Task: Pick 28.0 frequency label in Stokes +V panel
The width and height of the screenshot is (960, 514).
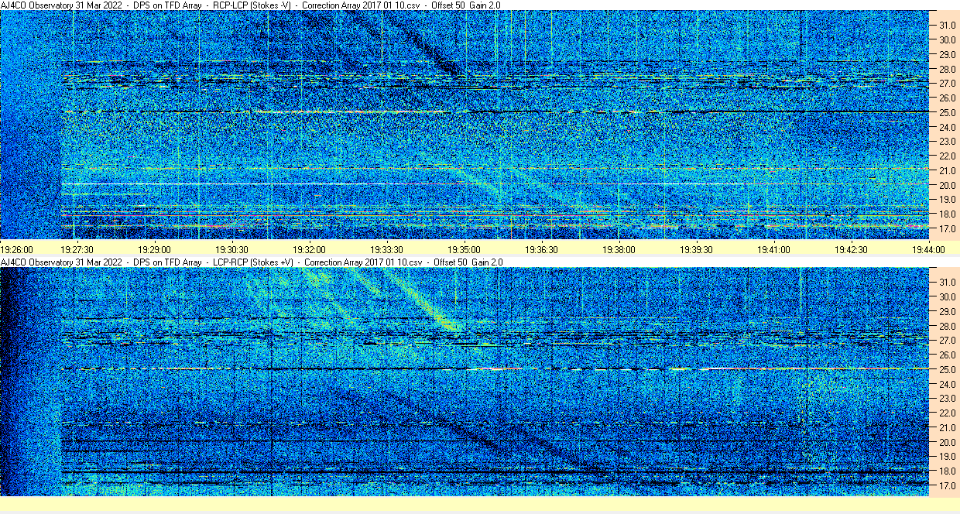Action: pyautogui.click(x=947, y=326)
